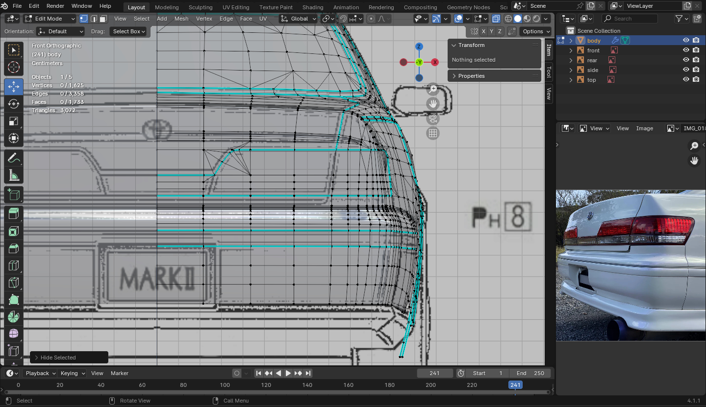This screenshot has width=706, height=407.
Task: Switch to the Sculpting workspace tab
Action: (x=201, y=7)
